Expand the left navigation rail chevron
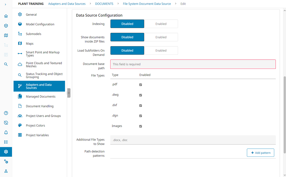This screenshot has width=286, height=177. 5,4
